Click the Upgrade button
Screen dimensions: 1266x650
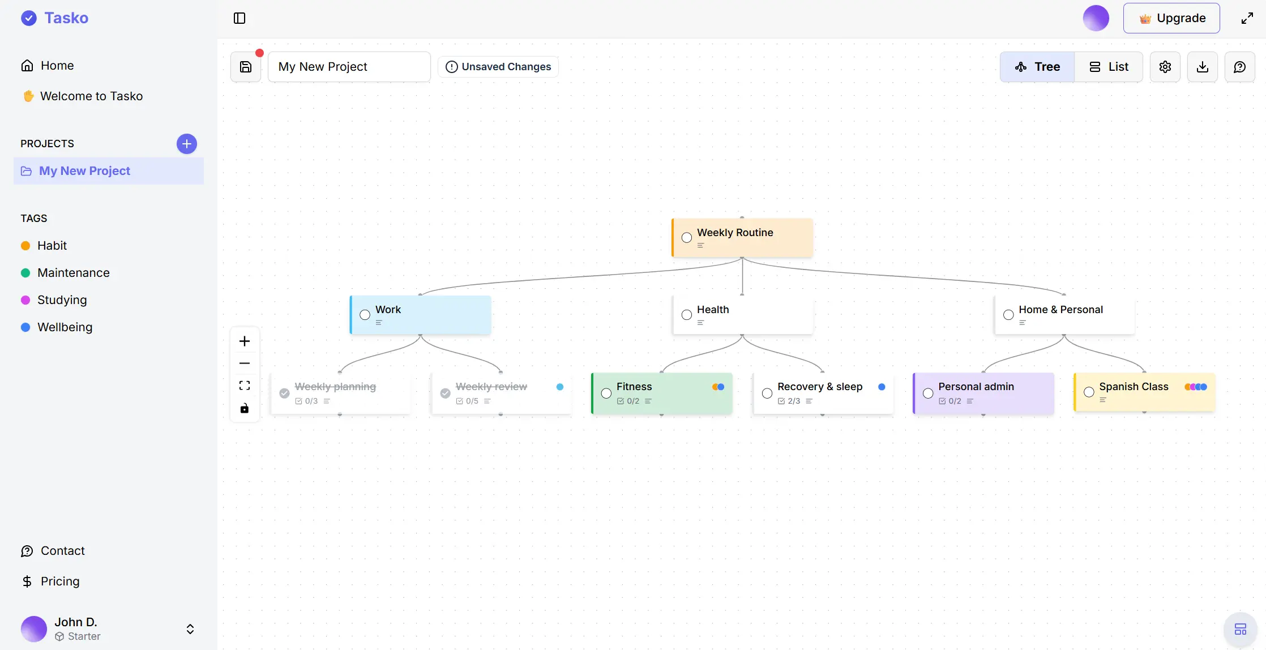1171,18
